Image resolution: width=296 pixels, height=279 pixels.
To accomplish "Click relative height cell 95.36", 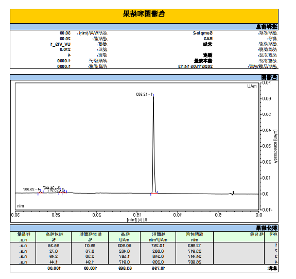I will click(x=54, y=246).
